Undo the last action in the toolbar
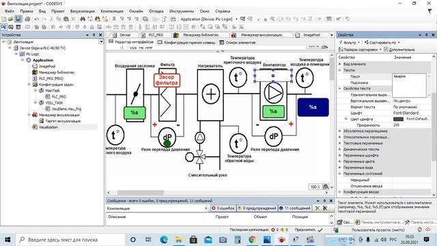The image size is (437, 246). click(37, 19)
